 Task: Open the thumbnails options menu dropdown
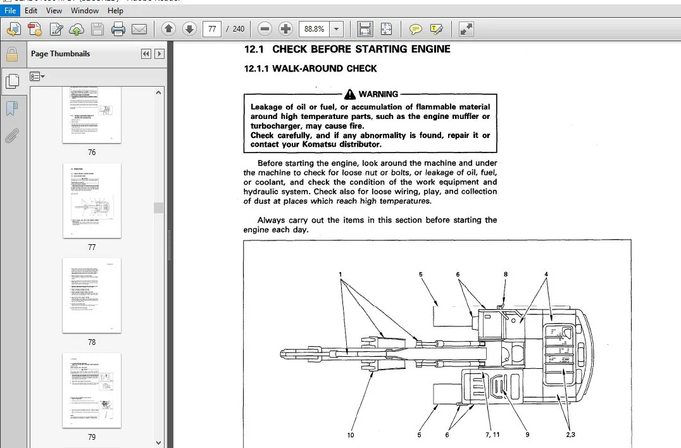[37, 77]
